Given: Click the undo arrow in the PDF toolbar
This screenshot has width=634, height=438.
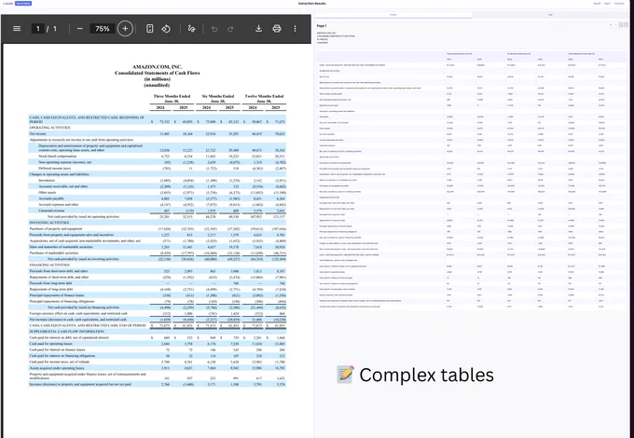Looking at the screenshot, I should 214,29.
